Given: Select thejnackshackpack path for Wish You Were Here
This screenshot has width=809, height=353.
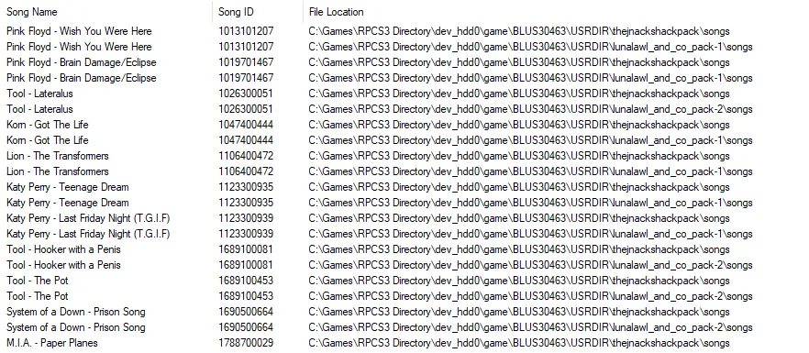Looking at the screenshot, I should tap(519, 31).
